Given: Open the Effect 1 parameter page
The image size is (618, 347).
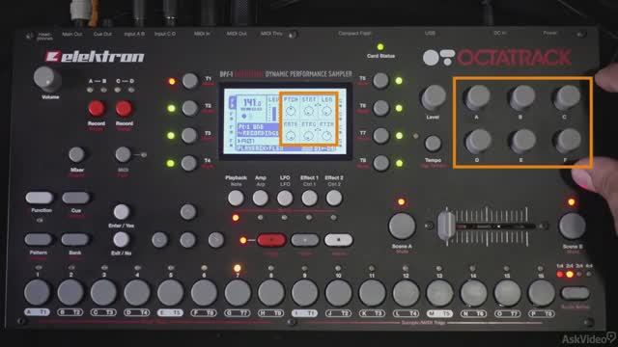Looking at the screenshot, I should click(x=309, y=199).
